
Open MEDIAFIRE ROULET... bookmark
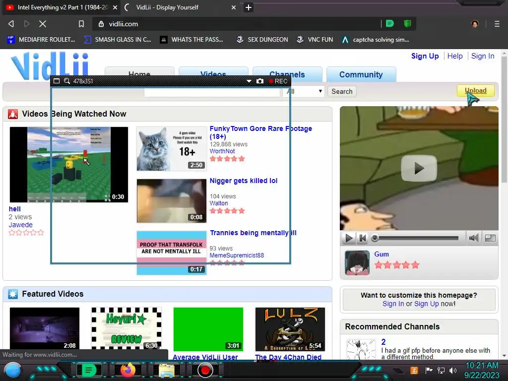click(41, 40)
